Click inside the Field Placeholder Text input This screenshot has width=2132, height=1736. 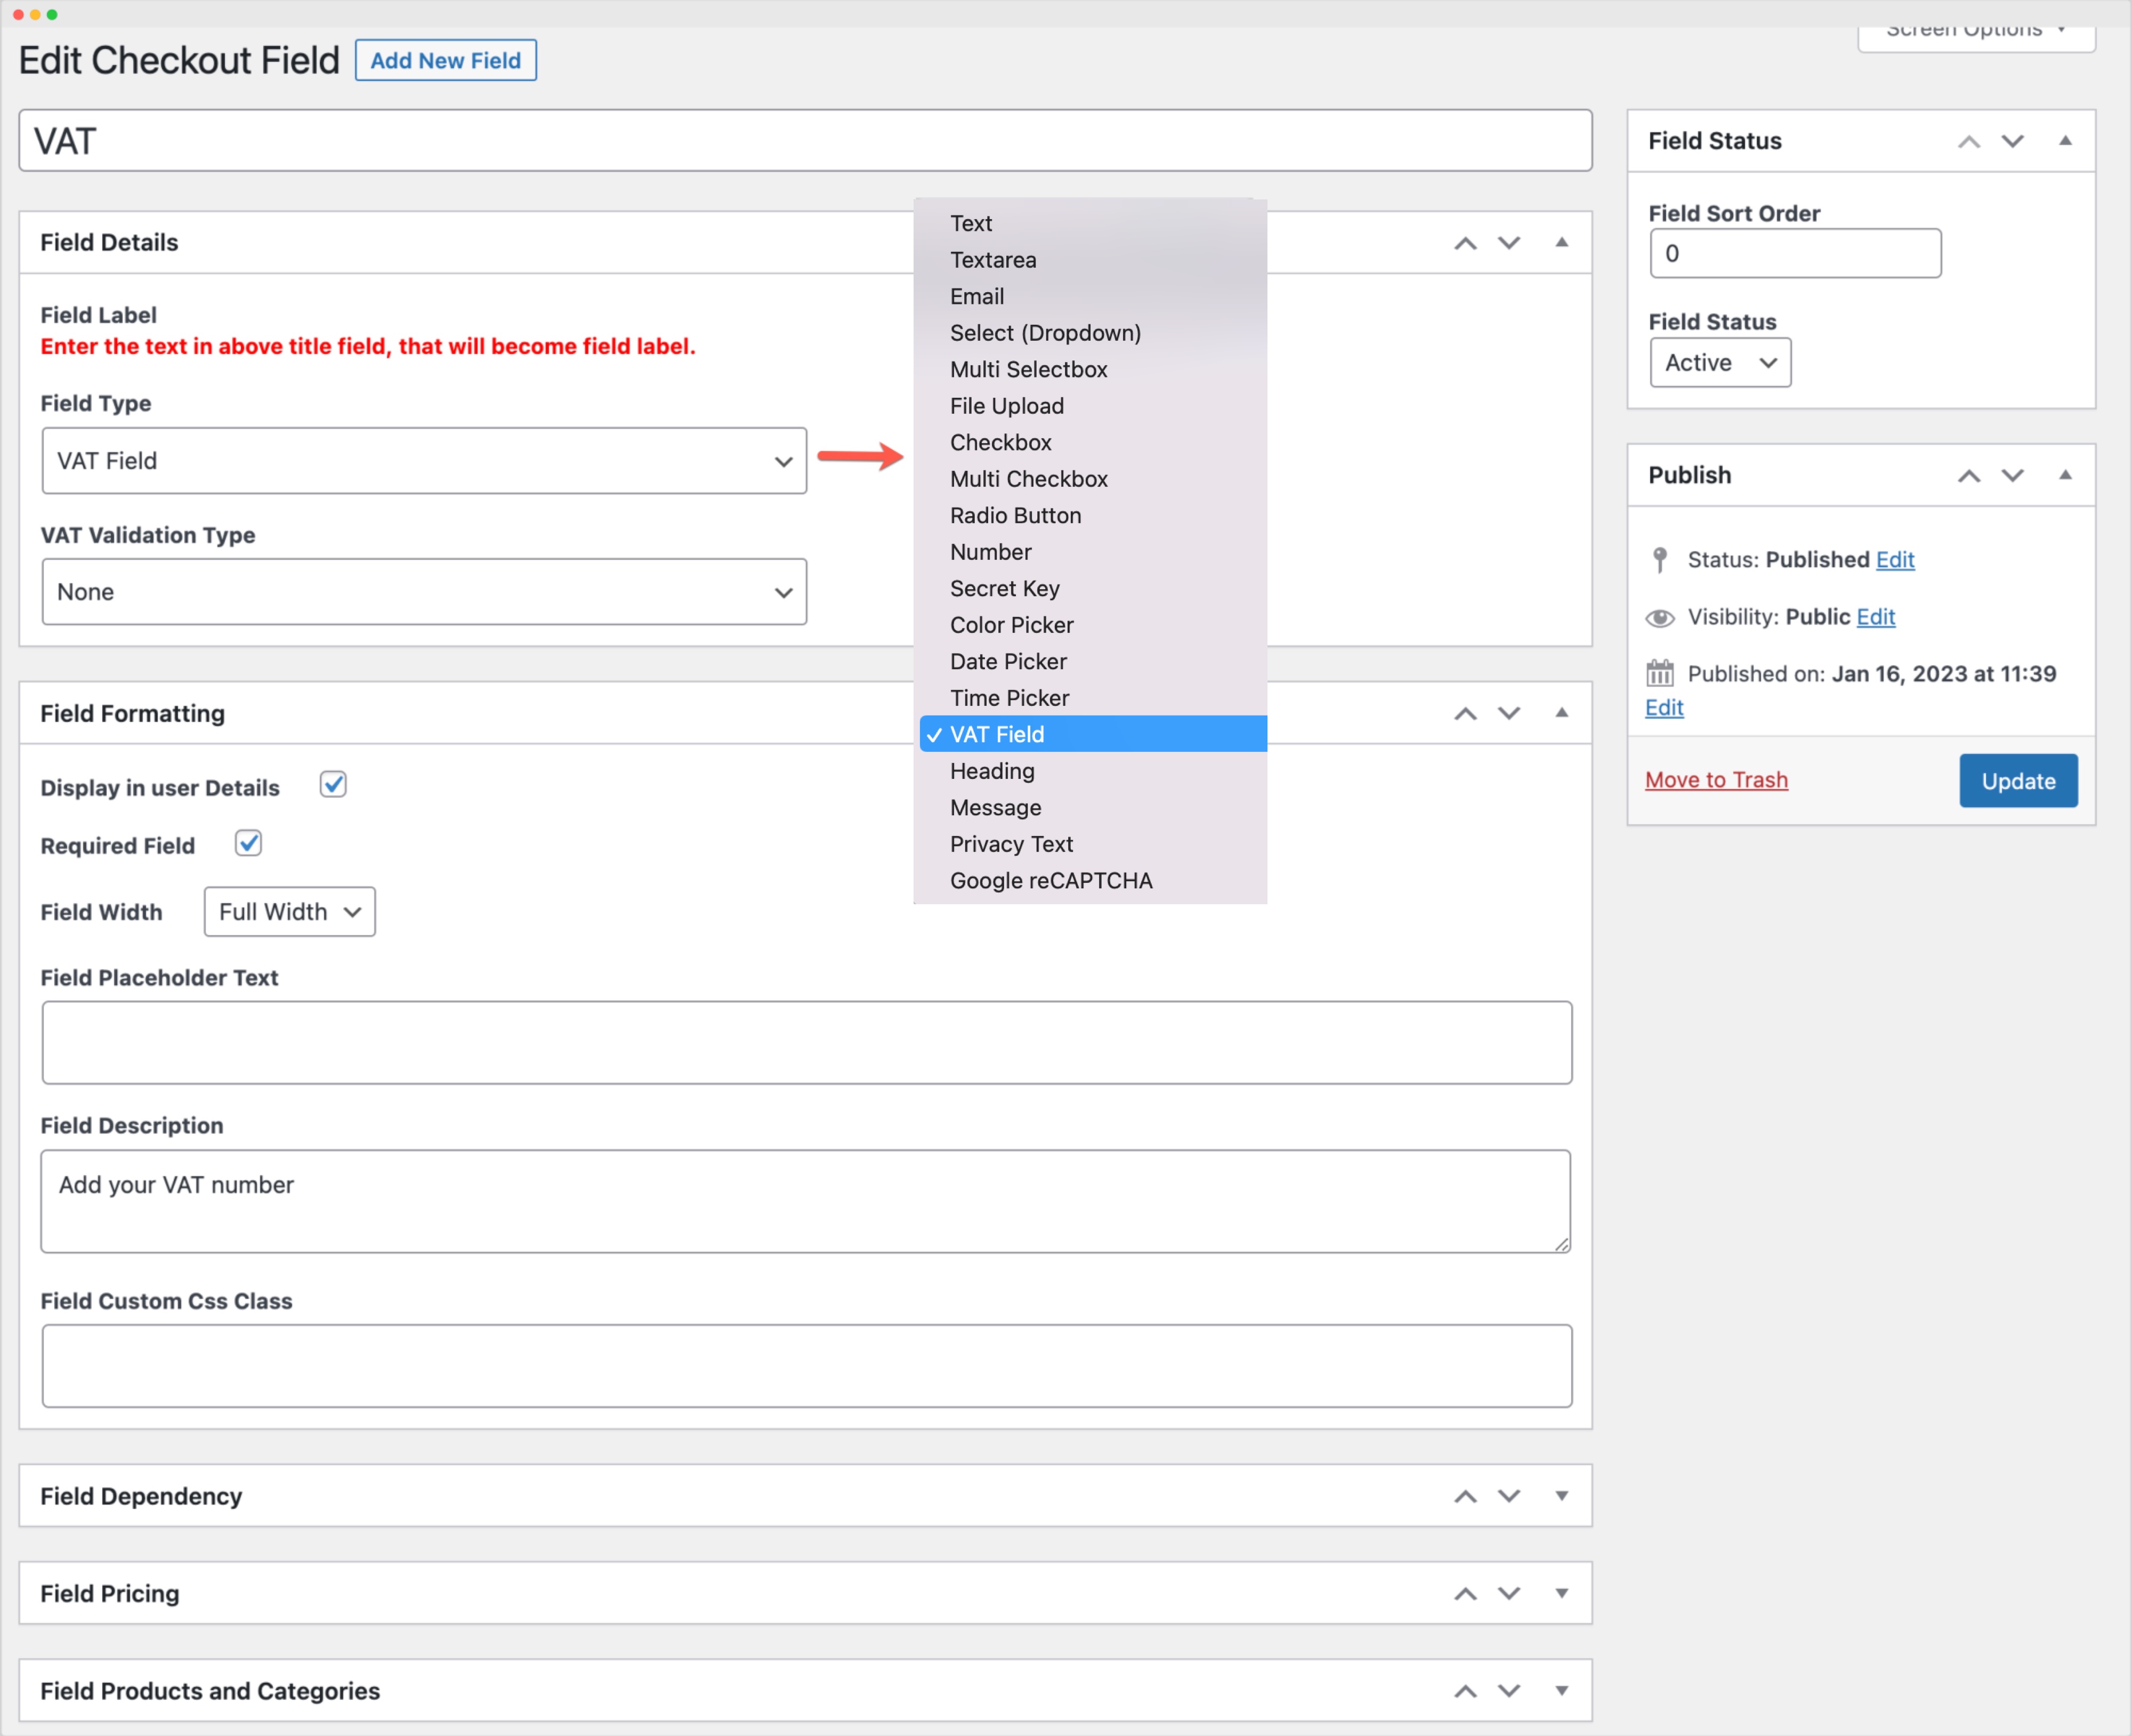point(805,1042)
